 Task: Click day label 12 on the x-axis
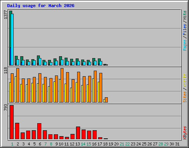[x=72, y=144]
